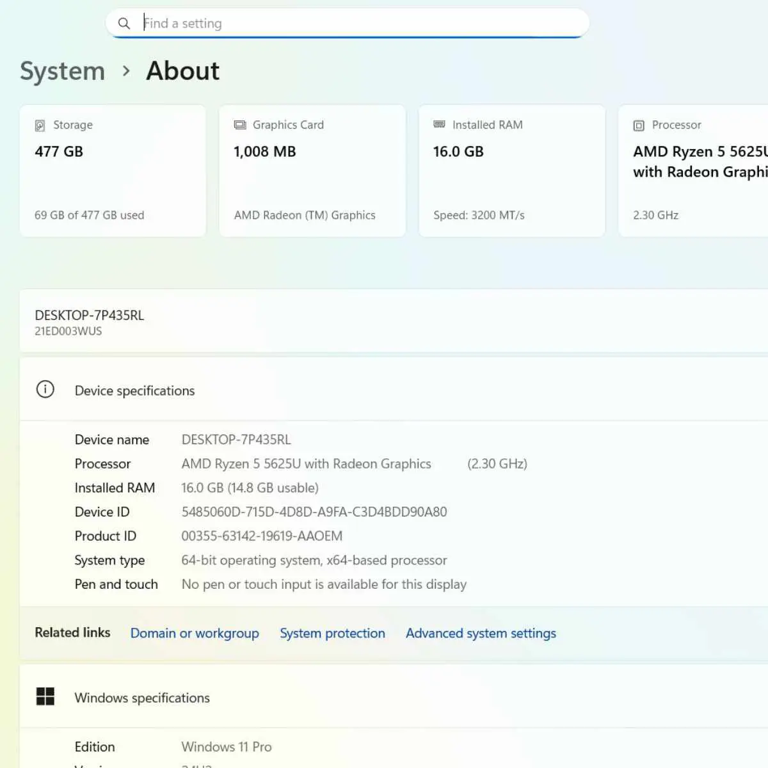Expand the Windows specifications section header
This screenshot has height=768, width=768.
(x=394, y=697)
